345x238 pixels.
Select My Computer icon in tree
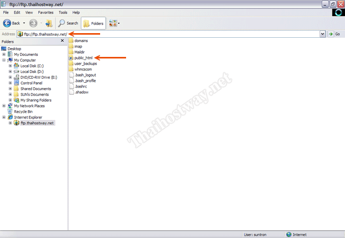pos(10,60)
